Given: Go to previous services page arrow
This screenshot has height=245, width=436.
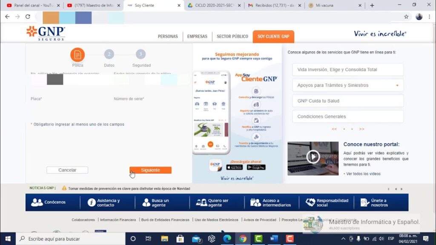Looking at the screenshot, I should 334,129.
